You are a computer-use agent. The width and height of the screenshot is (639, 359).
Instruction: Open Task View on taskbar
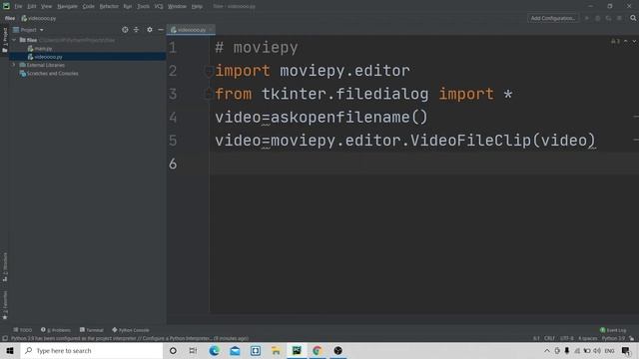193,350
